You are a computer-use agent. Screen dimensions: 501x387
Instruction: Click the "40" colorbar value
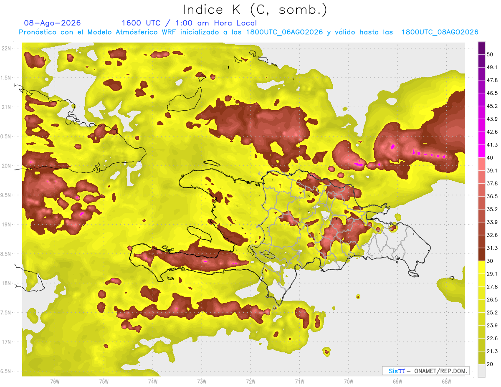(490, 158)
